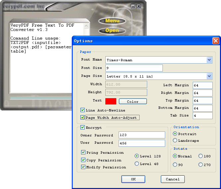Uncheck Line Auto-Newline checkbox

click(83, 110)
